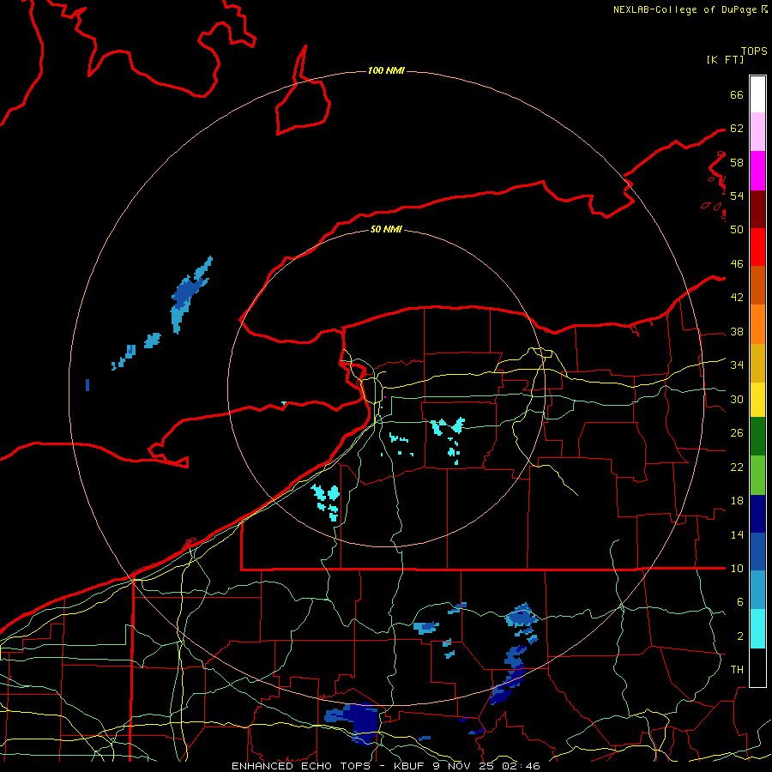Click the 58 value on legend scale
The image size is (772, 772).
pos(737,162)
